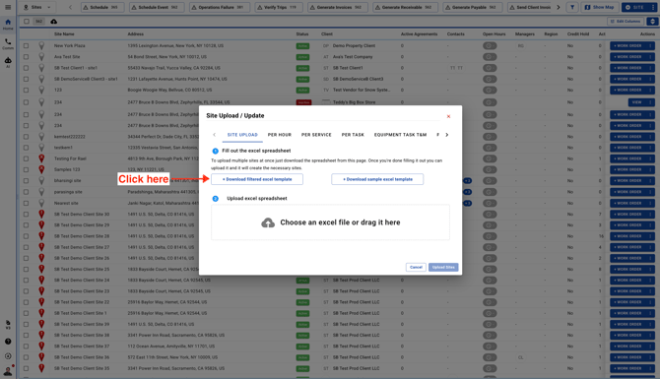Click the cloud upload icon above table

(x=54, y=22)
